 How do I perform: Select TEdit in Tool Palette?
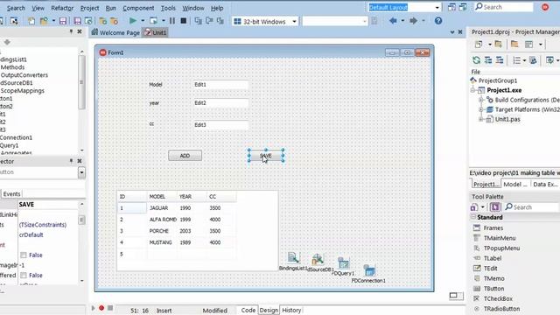[490, 269]
